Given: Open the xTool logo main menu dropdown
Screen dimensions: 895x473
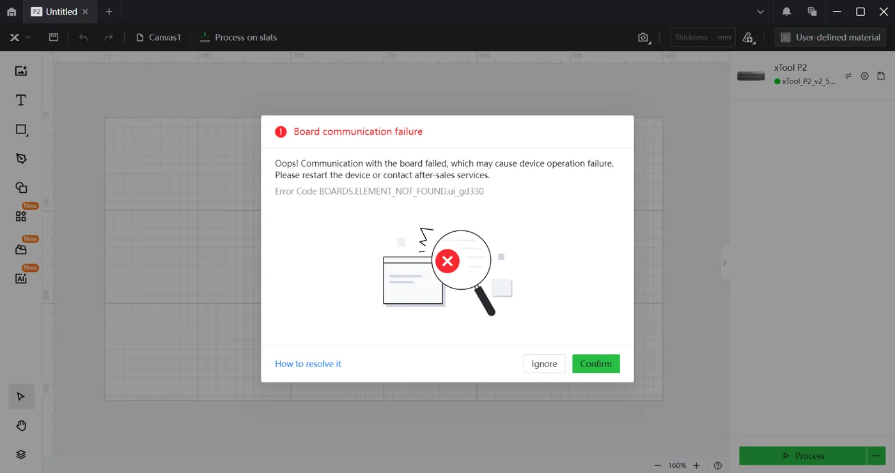Looking at the screenshot, I should pyautogui.click(x=20, y=38).
